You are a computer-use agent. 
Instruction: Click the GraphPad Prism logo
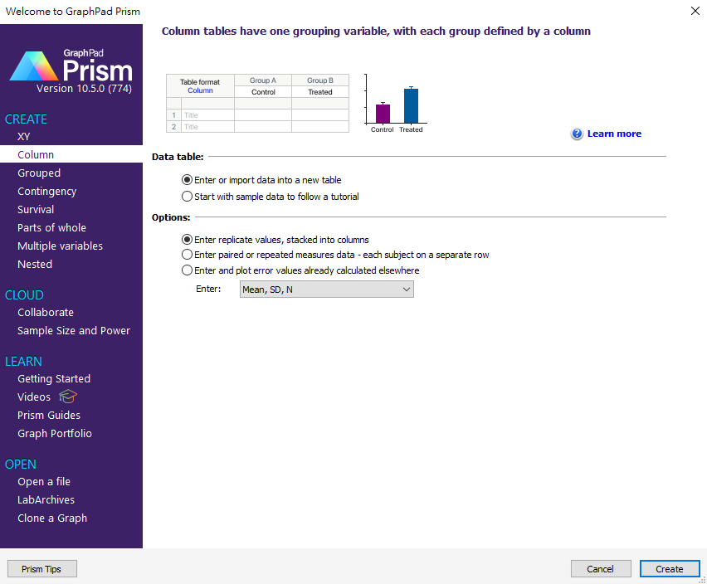click(x=71, y=66)
